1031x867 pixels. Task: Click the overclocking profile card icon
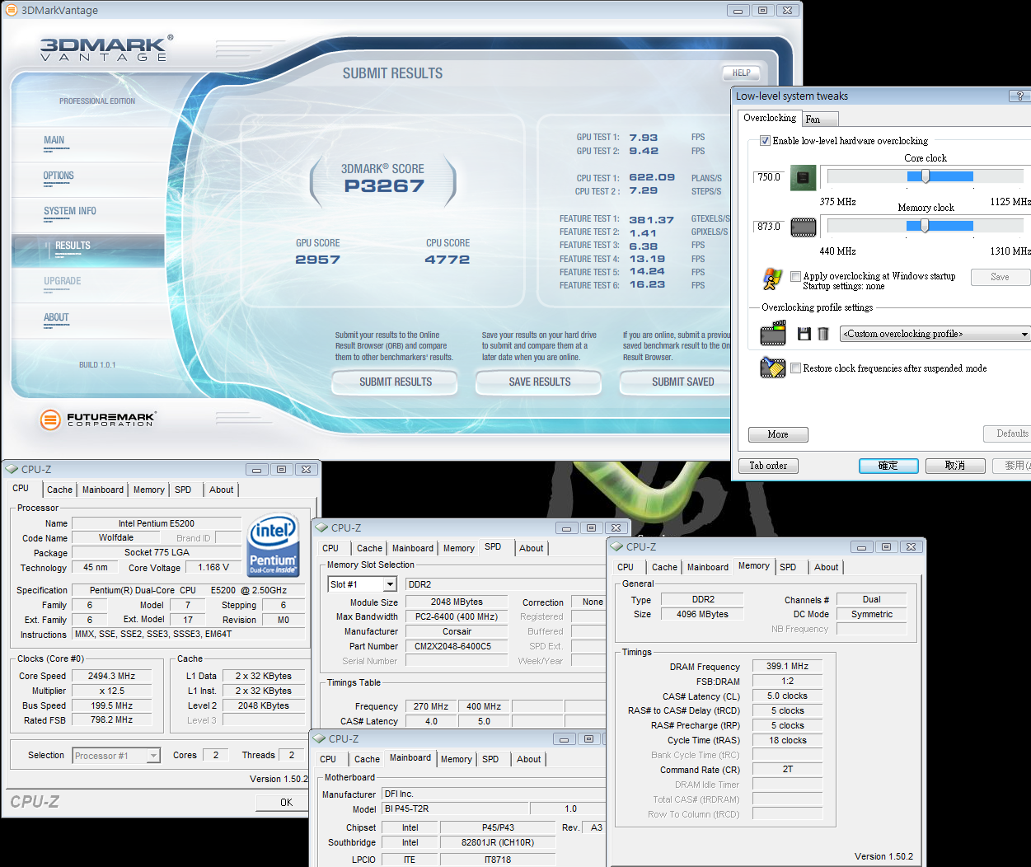click(773, 334)
